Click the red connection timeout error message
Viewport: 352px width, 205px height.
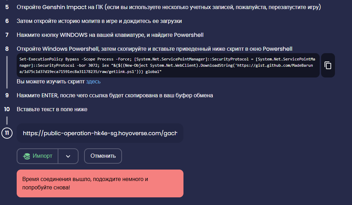100,183
